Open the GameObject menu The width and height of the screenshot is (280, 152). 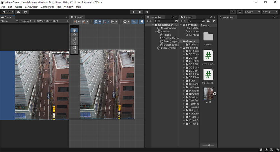[31, 7]
